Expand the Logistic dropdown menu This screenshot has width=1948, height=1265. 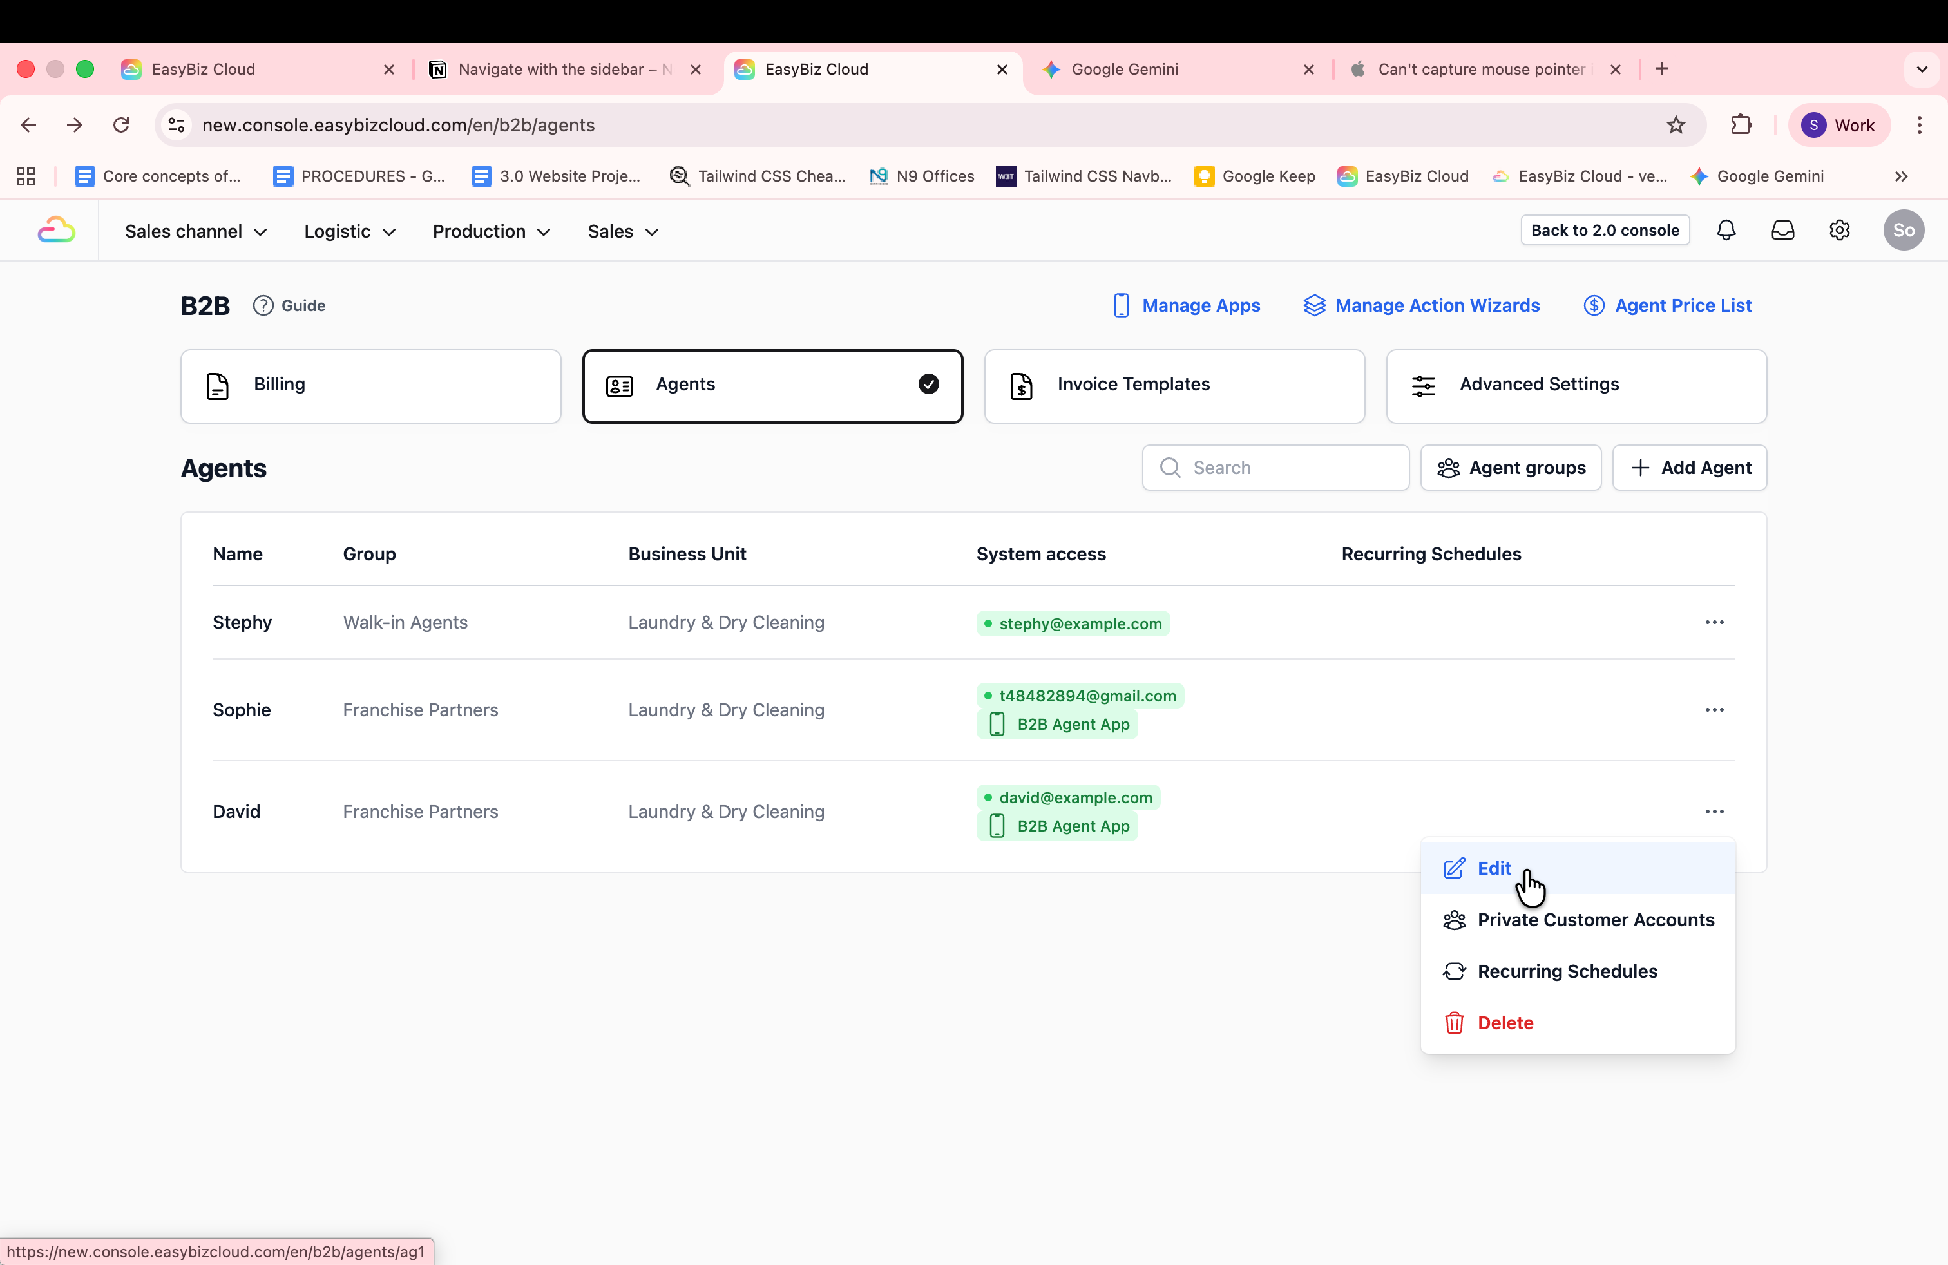click(x=350, y=232)
